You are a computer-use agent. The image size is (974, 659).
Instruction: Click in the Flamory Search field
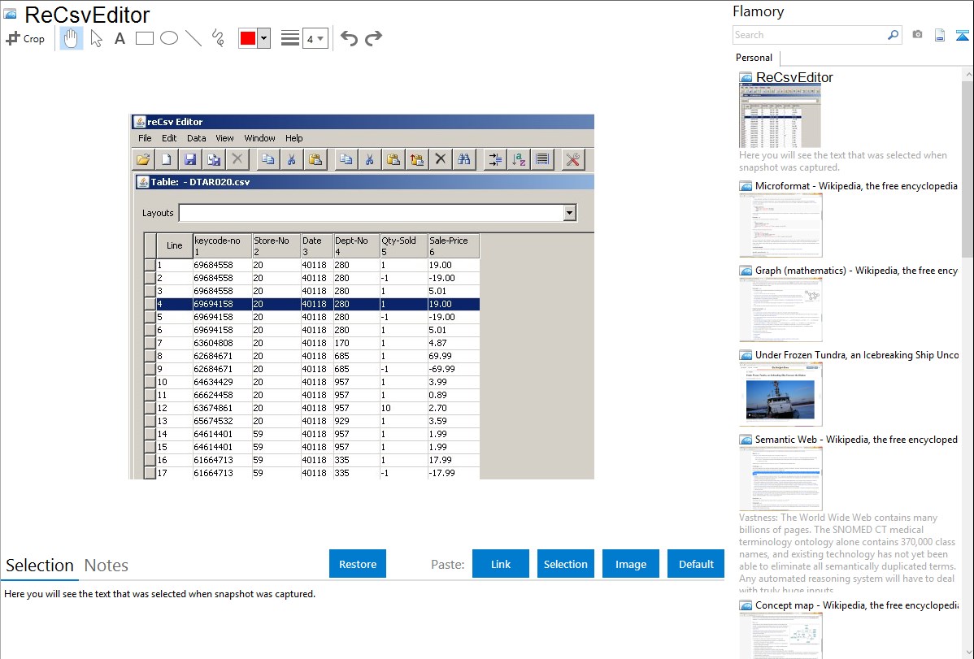[x=809, y=35]
